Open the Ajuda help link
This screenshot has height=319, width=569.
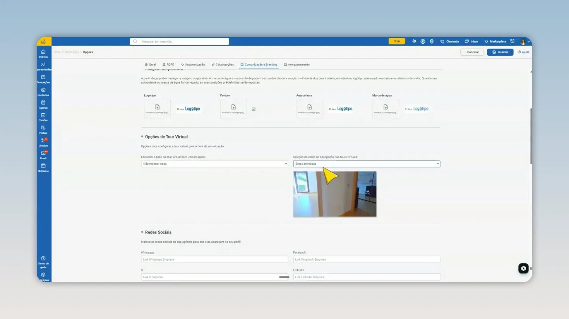click(523, 52)
